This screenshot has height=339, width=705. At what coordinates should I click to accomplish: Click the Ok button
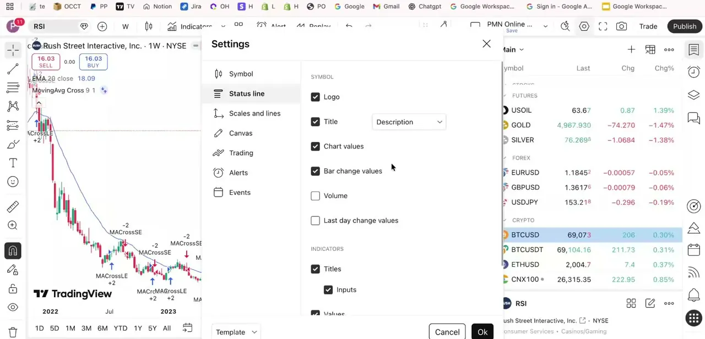[x=482, y=332]
